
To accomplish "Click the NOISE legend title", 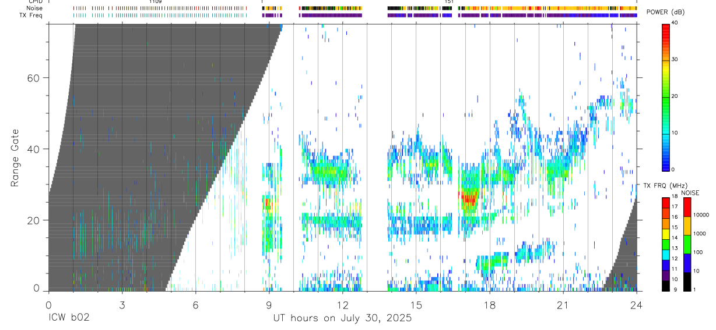I will click(690, 193).
